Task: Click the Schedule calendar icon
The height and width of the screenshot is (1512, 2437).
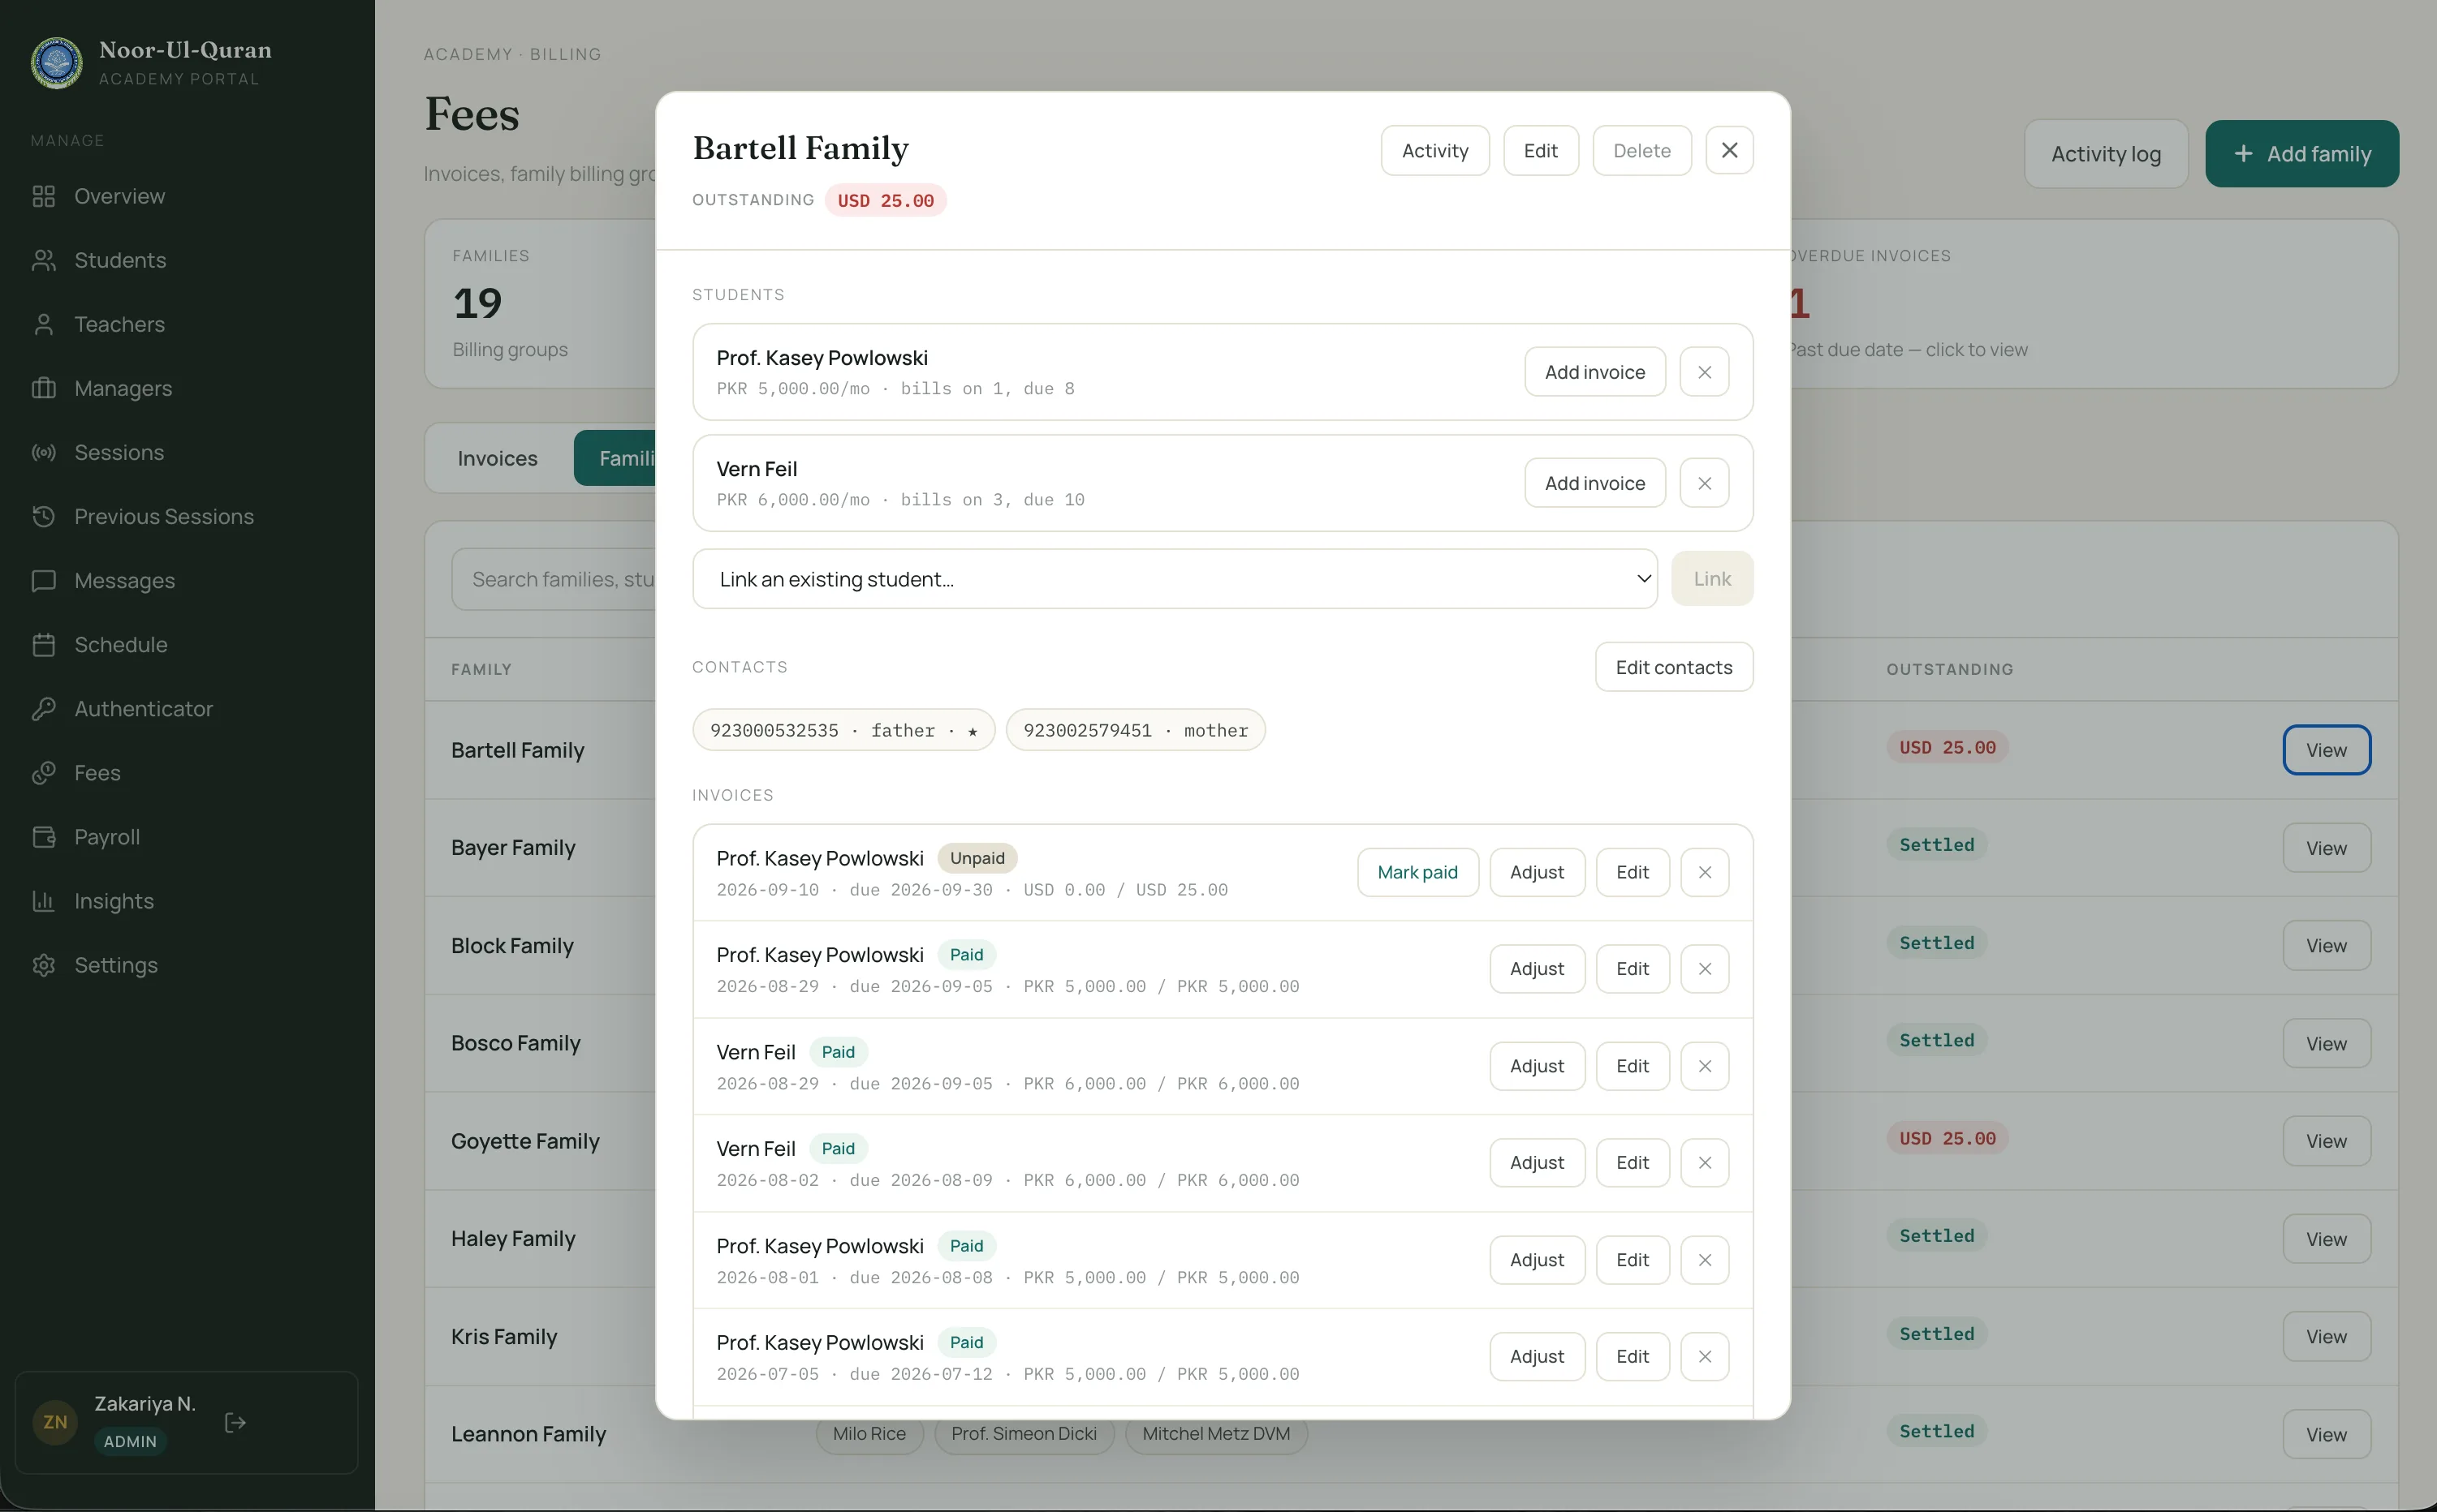Action: (43, 644)
